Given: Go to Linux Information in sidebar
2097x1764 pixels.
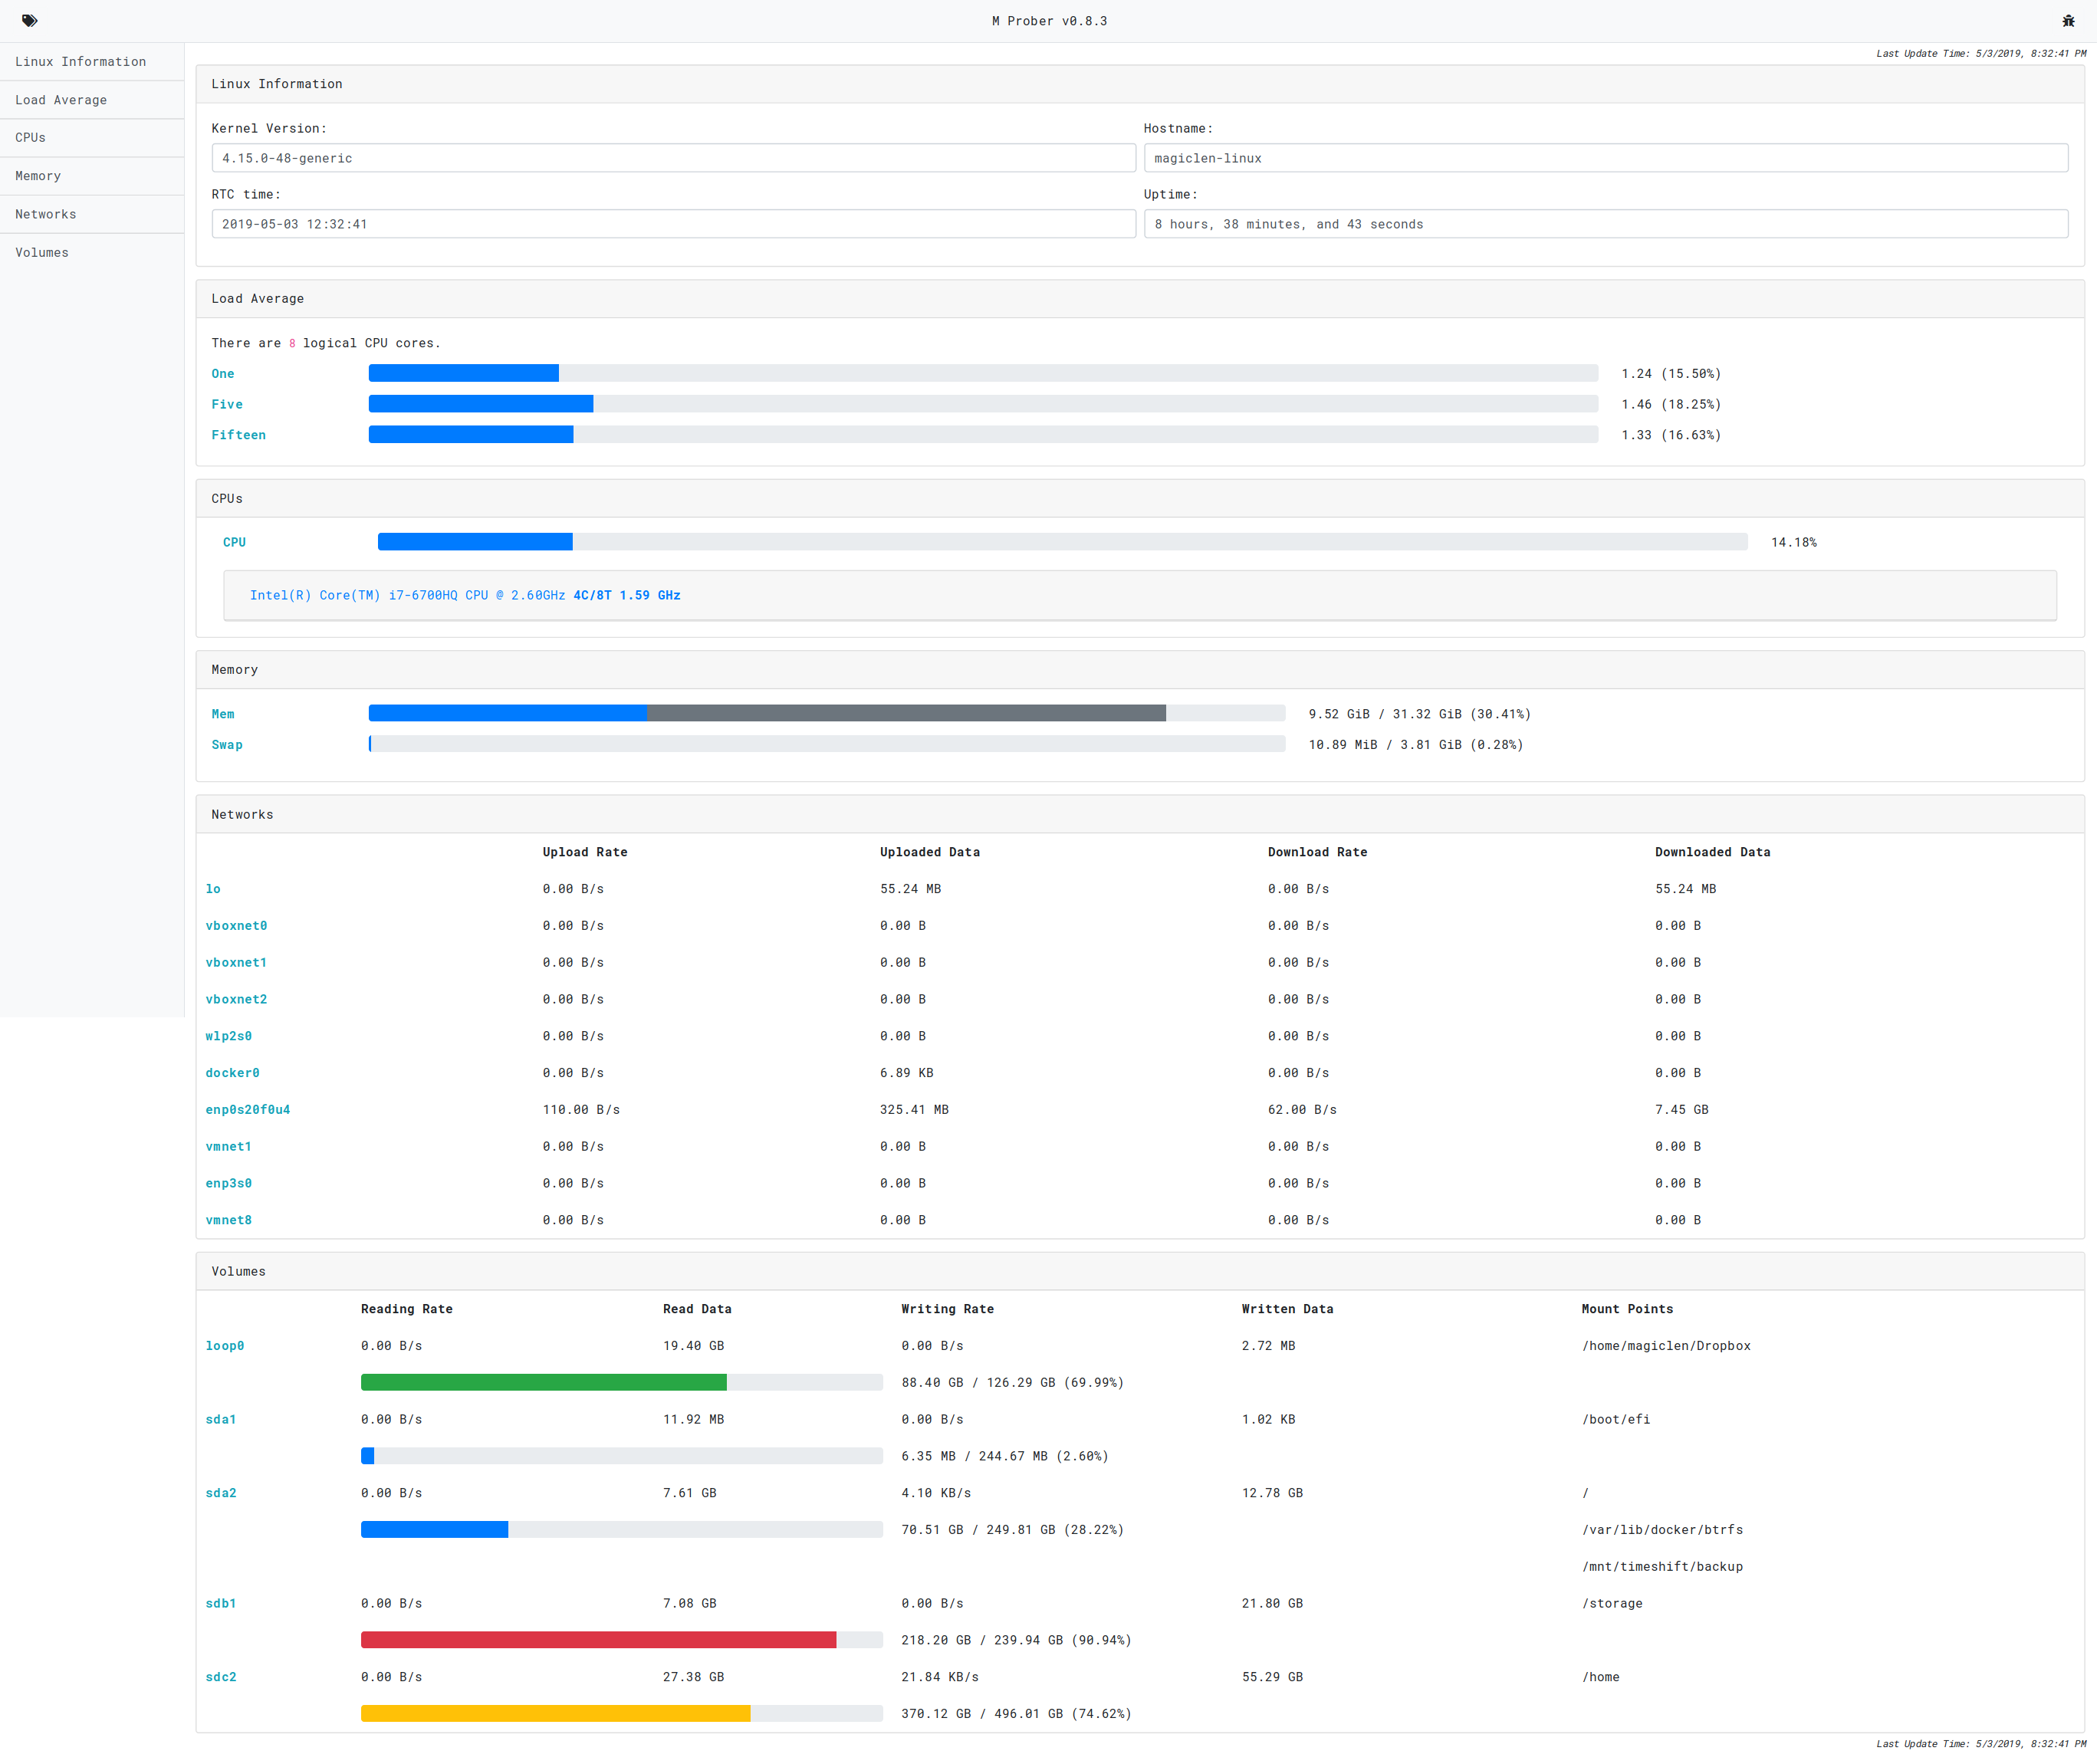Looking at the screenshot, I should click(x=92, y=62).
